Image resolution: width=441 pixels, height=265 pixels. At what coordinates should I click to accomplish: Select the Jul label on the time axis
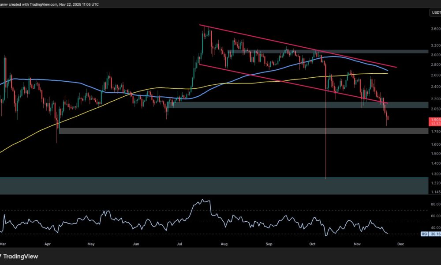coord(180,244)
